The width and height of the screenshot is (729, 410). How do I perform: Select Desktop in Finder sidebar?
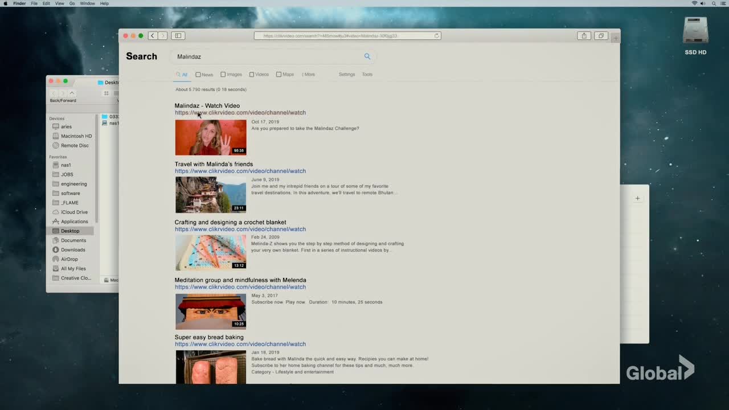click(71, 231)
